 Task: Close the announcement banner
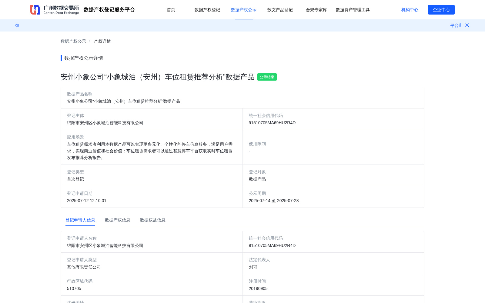point(467,25)
